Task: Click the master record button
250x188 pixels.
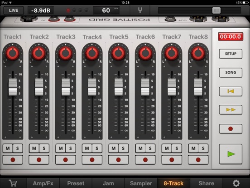Action: point(231,129)
